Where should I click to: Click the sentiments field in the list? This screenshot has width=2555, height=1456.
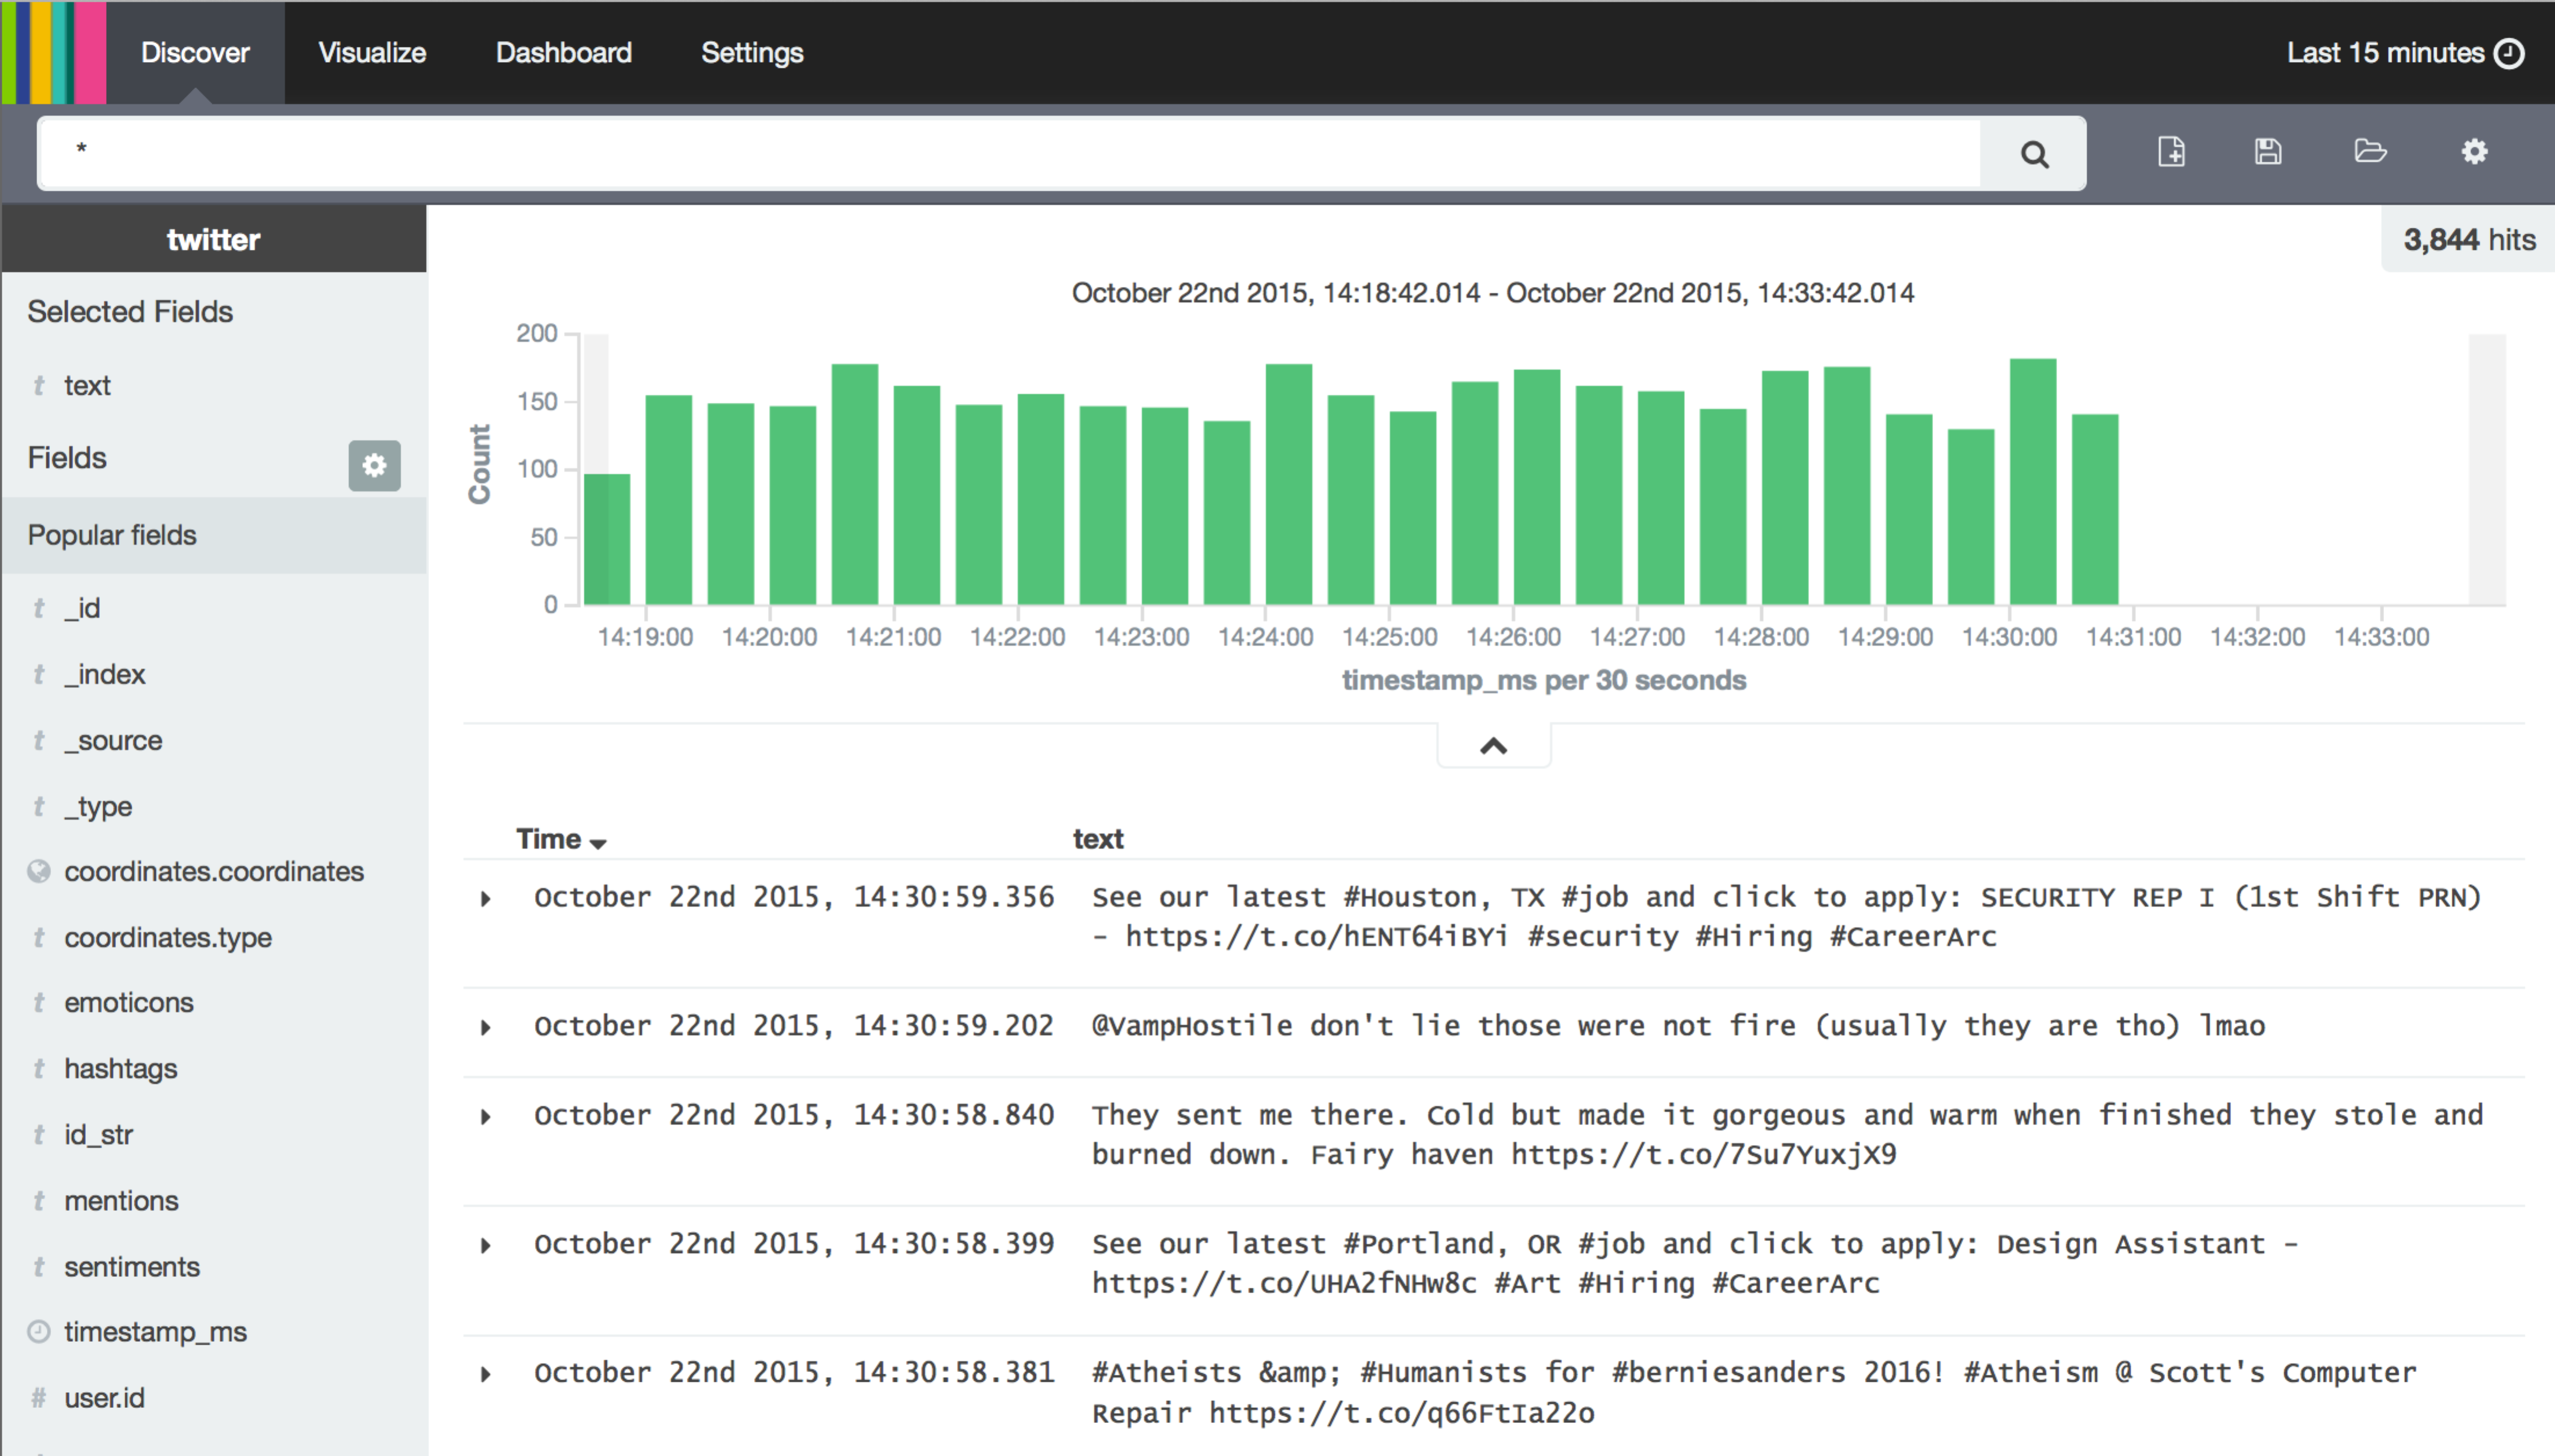tap(132, 1267)
